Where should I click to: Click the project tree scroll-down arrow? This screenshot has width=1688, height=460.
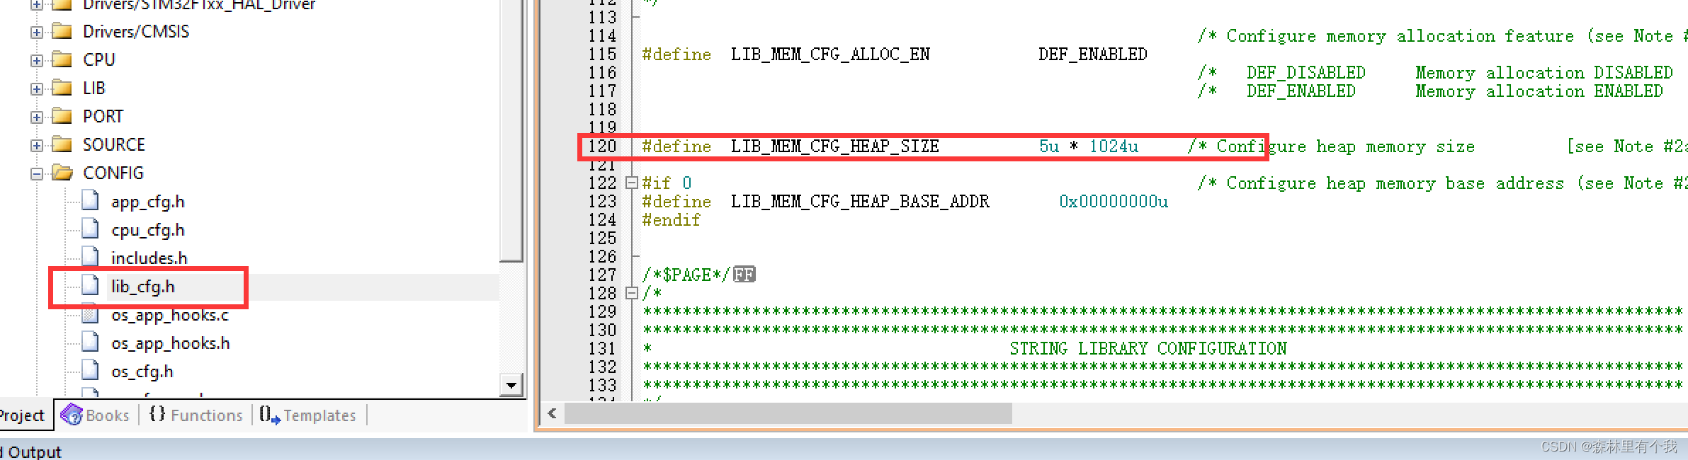pos(511,385)
